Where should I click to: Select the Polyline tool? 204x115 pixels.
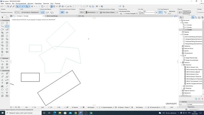7,89
